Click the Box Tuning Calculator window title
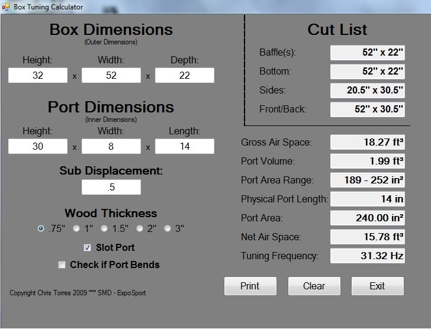431x329 pixels. pos(48,7)
